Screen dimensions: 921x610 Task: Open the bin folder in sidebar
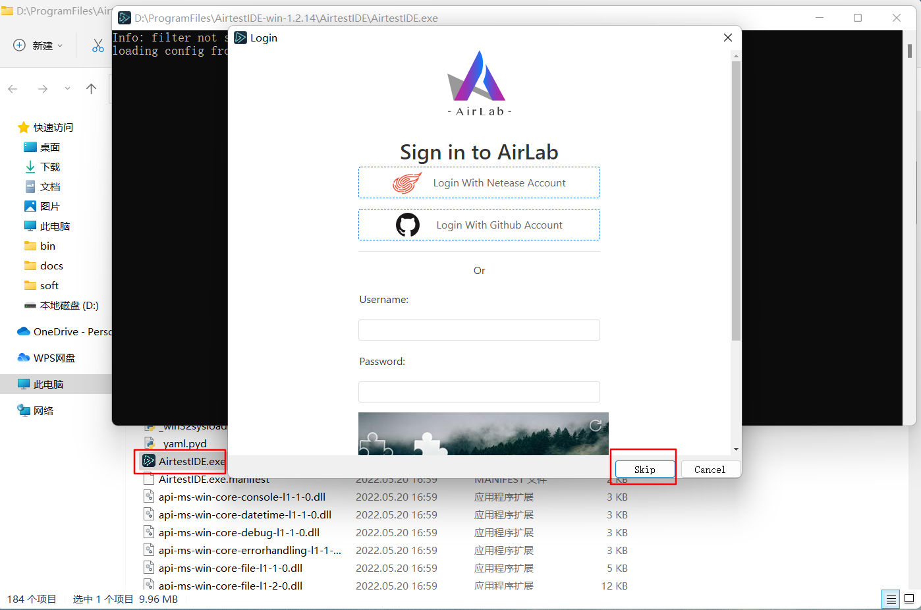40,246
